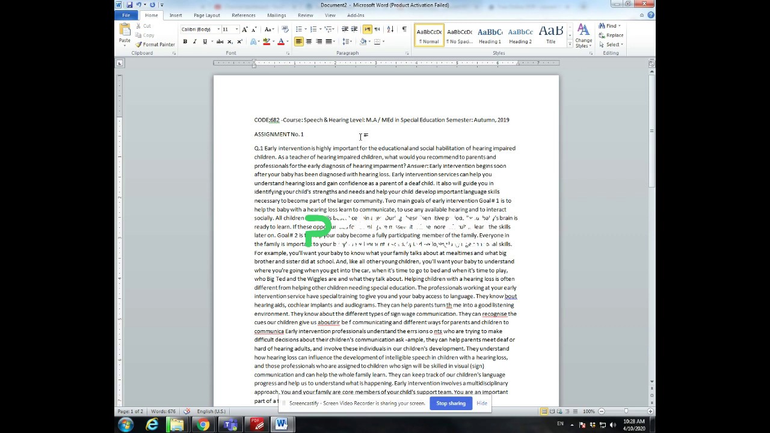Screen dimensions: 770x433
Task: Click the Save icon in quick access toolbar
Action: tap(129, 5)
